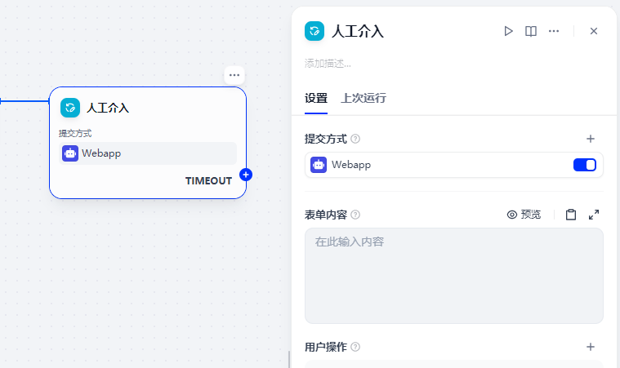Click the 提交方式 section heading in panel
Viewport: 620px width, 368px height.
point(326,139)
